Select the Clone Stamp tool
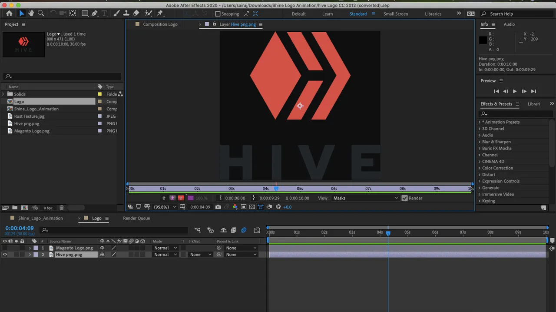Viewport: 556px width, 312px height. 126,13
